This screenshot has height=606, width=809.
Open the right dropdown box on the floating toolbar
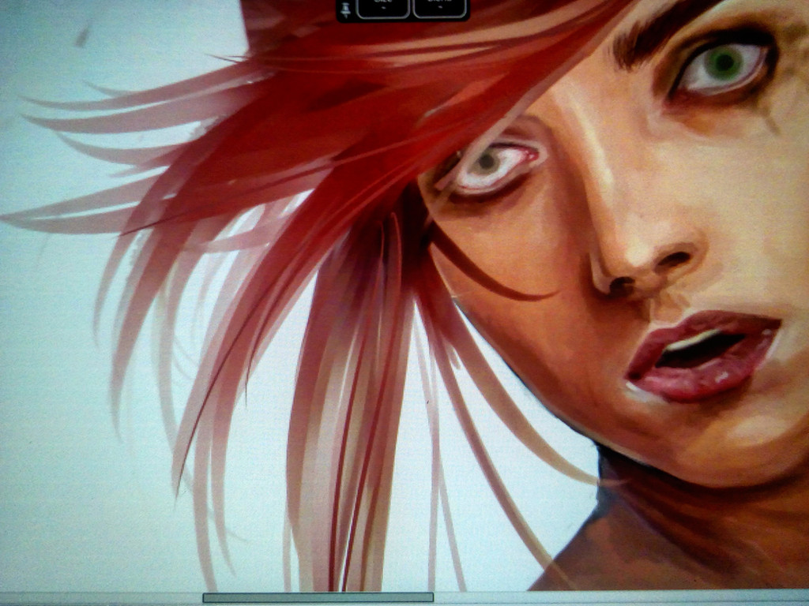pos(440,8)
